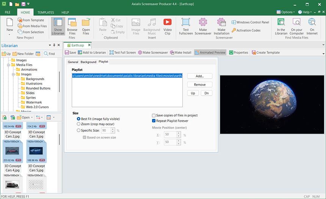Image resolution: width=326 pixels, height=199 pixels.
Task: Click the Browse Files icon
Action: [72, 27]
